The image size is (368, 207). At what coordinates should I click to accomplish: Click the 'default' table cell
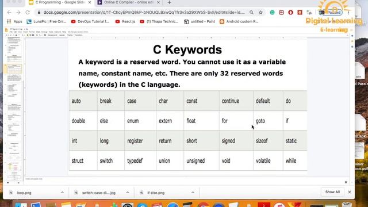click(x=268, y=101)
